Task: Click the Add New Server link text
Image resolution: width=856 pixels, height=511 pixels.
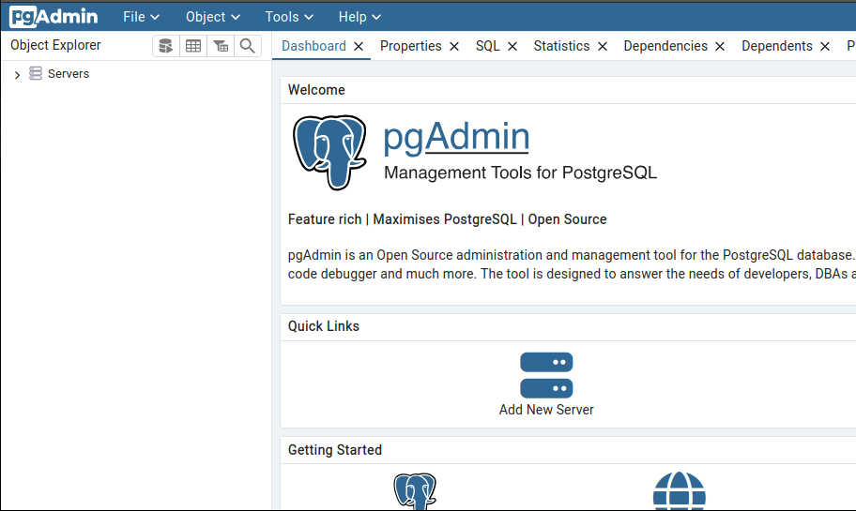Action: [546, 410]
